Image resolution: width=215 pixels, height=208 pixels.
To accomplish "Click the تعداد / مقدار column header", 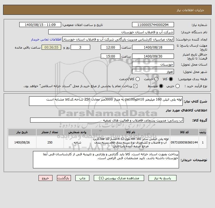I will (50, 132).
